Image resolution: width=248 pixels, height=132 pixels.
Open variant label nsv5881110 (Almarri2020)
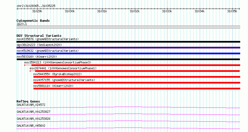53,86
